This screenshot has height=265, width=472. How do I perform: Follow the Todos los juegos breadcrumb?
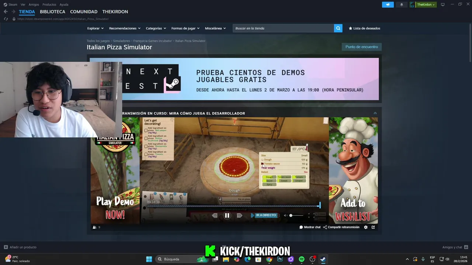coord(98,41)
